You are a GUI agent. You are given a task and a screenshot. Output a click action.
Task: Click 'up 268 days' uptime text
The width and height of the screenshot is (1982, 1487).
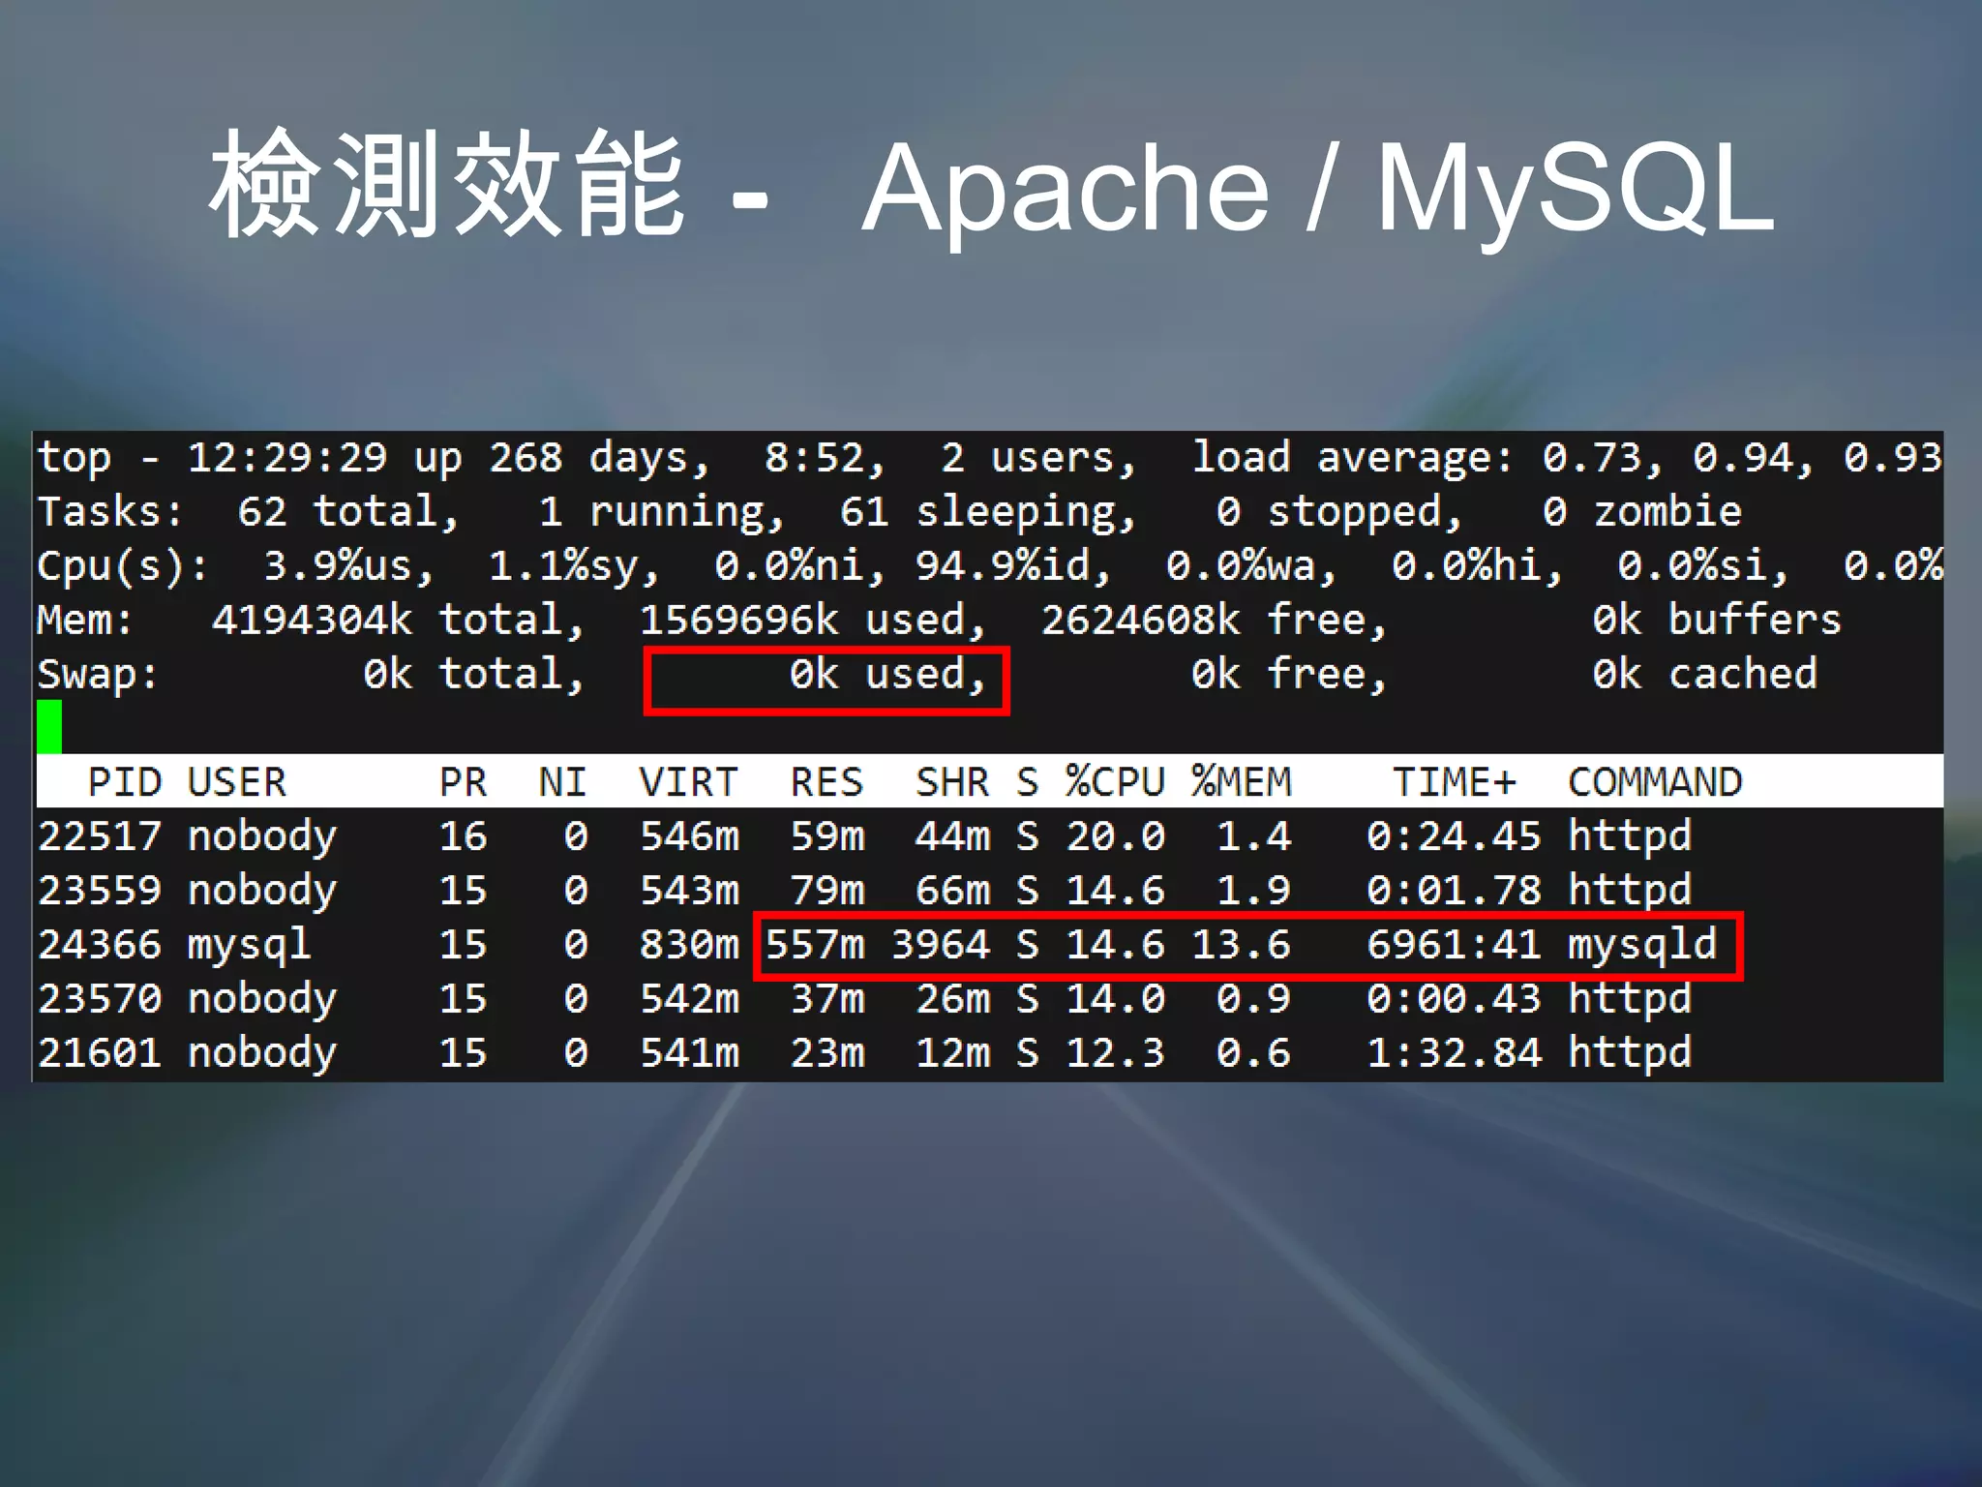(x=562, y=460)
